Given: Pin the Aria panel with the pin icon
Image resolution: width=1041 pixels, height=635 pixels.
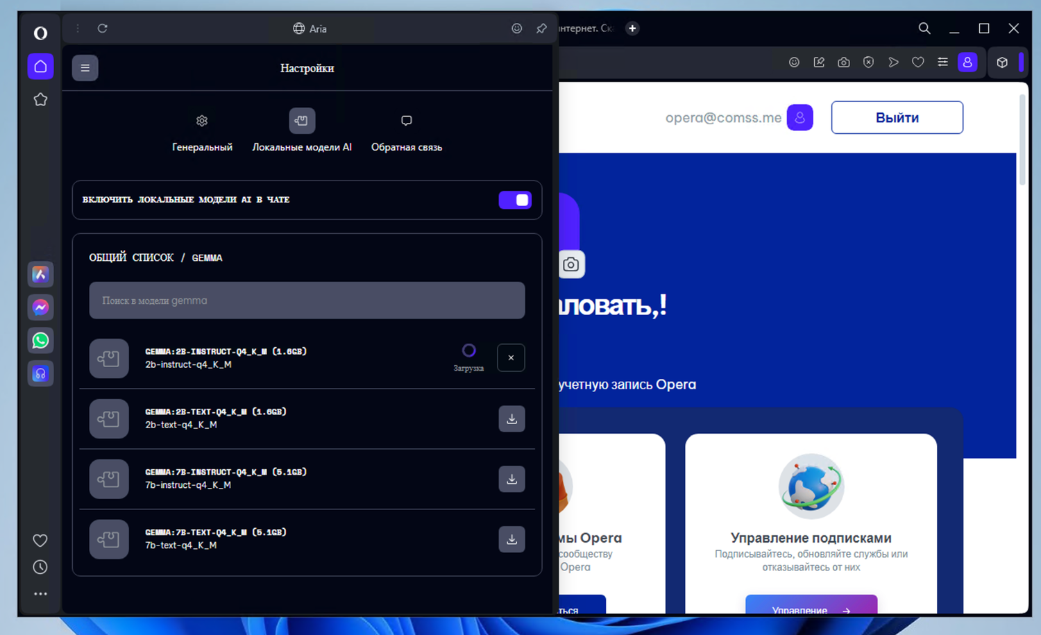Looking at the screenshot, I should 541,28.
